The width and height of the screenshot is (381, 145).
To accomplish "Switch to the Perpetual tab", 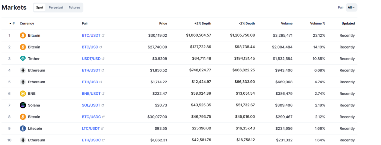I will pos(56,7).
